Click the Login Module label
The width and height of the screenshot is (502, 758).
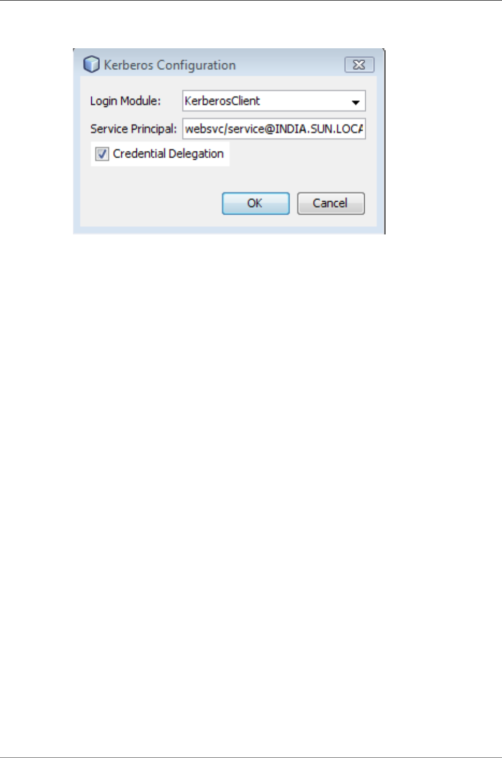pyautogui.click(x=125, y=101)
